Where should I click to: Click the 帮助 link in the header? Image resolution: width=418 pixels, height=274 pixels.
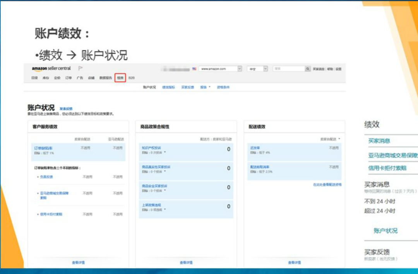(x=330, y=69)
